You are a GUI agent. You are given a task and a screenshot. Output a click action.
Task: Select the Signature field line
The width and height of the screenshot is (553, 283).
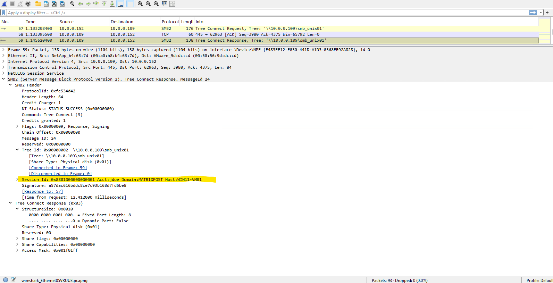(x=74, y=185)
